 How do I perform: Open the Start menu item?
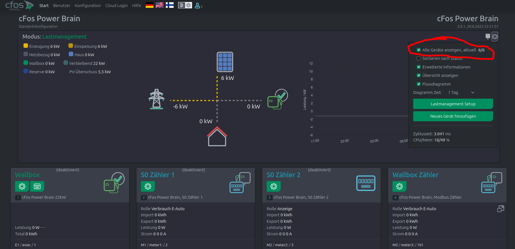[44, 6]
